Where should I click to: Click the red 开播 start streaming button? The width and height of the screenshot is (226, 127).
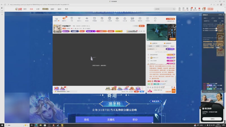[210, 9]
